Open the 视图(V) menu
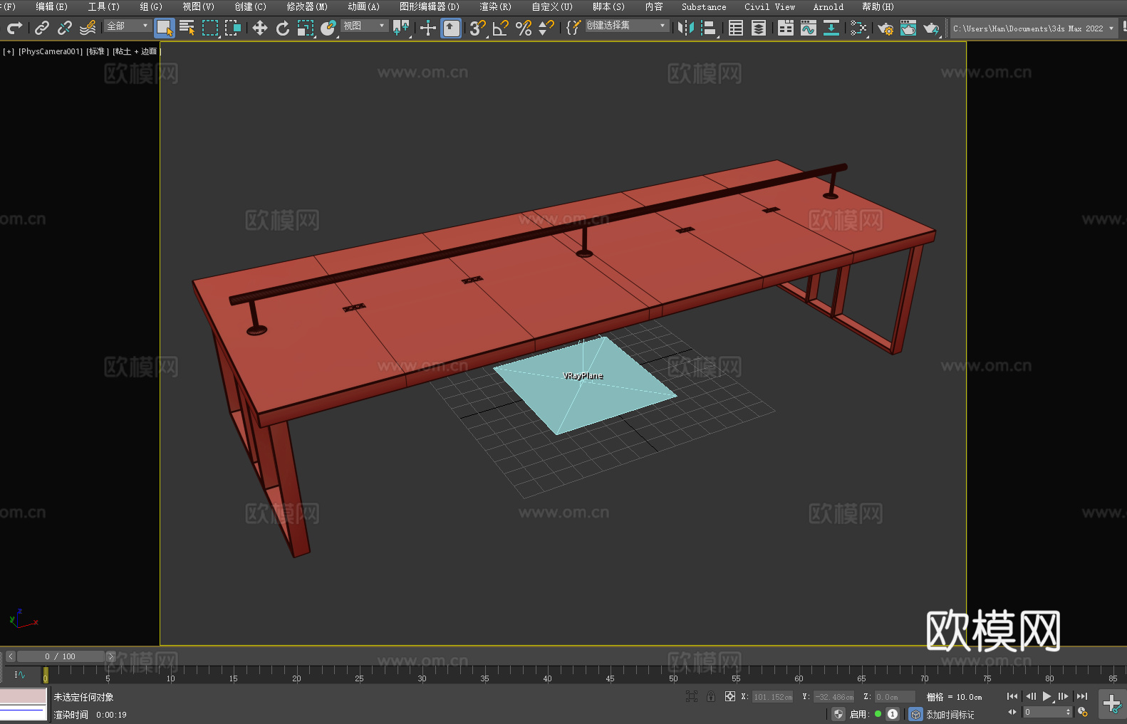This screenshot has height=724, width=1127. tap(198, 6)
